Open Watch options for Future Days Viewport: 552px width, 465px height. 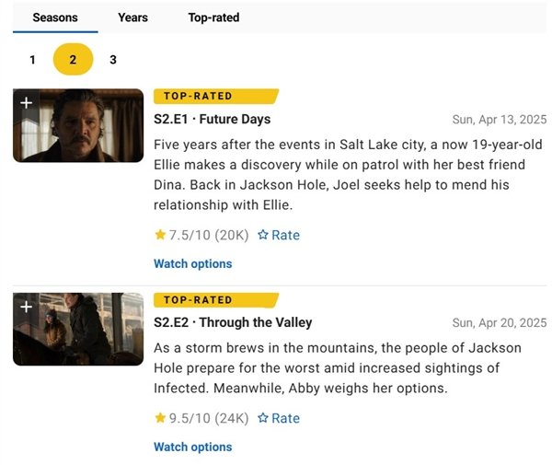point(192,263)
